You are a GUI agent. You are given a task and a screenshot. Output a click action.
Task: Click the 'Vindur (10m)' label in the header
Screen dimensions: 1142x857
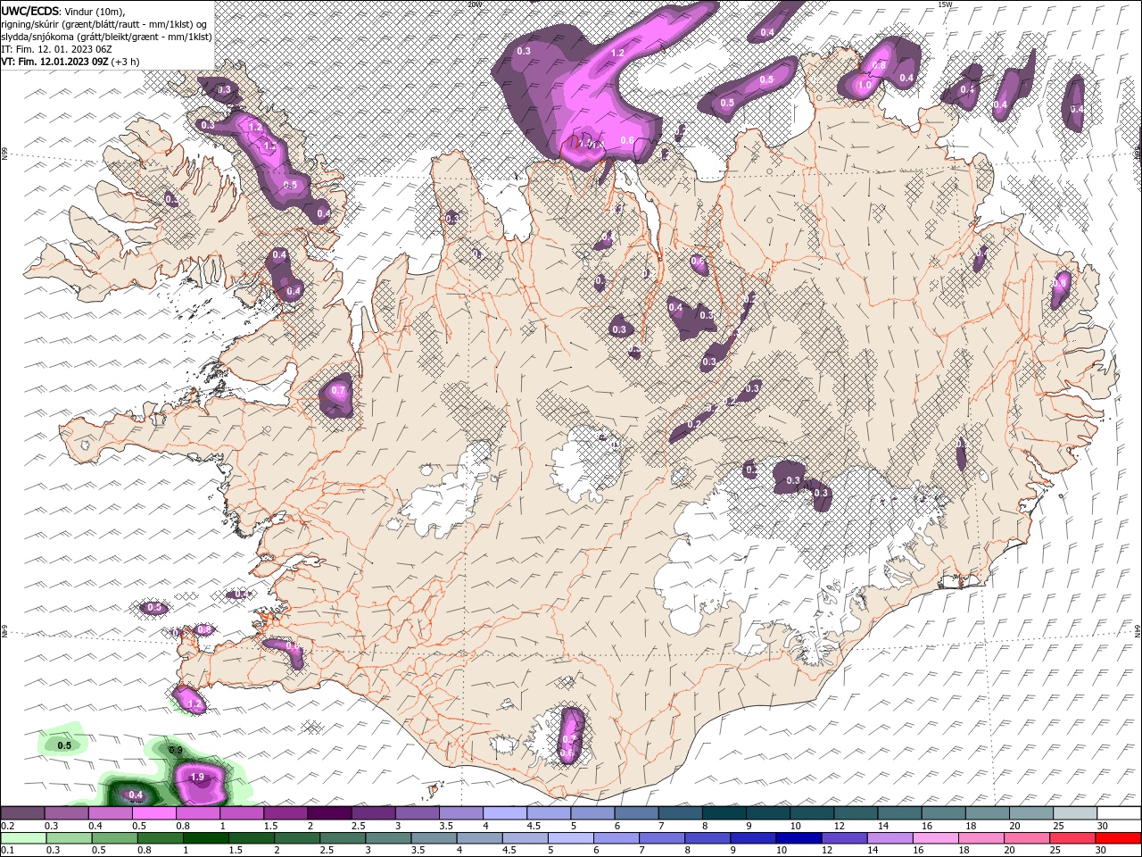(95, 11)
